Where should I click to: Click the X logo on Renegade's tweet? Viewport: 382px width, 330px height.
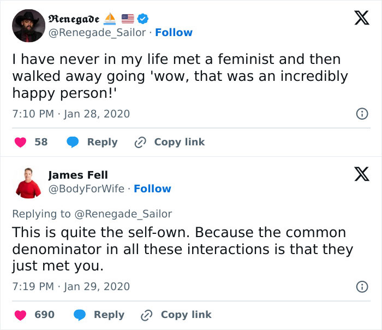(358, 19)
